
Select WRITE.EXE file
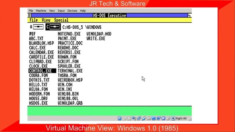[96, 38]
